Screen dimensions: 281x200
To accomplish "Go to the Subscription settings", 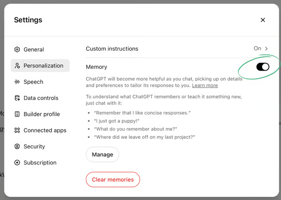I will pos(40,163).
